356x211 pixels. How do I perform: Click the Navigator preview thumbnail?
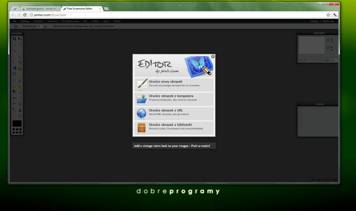pos(312,45)
